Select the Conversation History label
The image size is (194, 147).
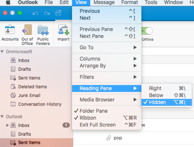coord(40,104)
